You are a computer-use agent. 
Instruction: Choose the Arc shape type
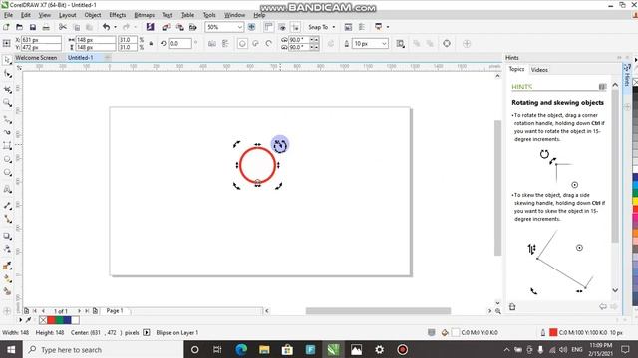[269, 43]
